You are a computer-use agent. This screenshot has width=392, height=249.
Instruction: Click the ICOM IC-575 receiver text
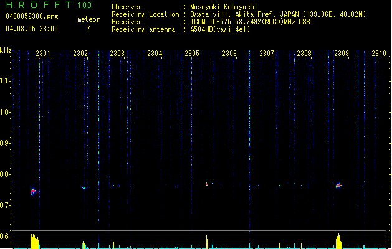[250, 22]
